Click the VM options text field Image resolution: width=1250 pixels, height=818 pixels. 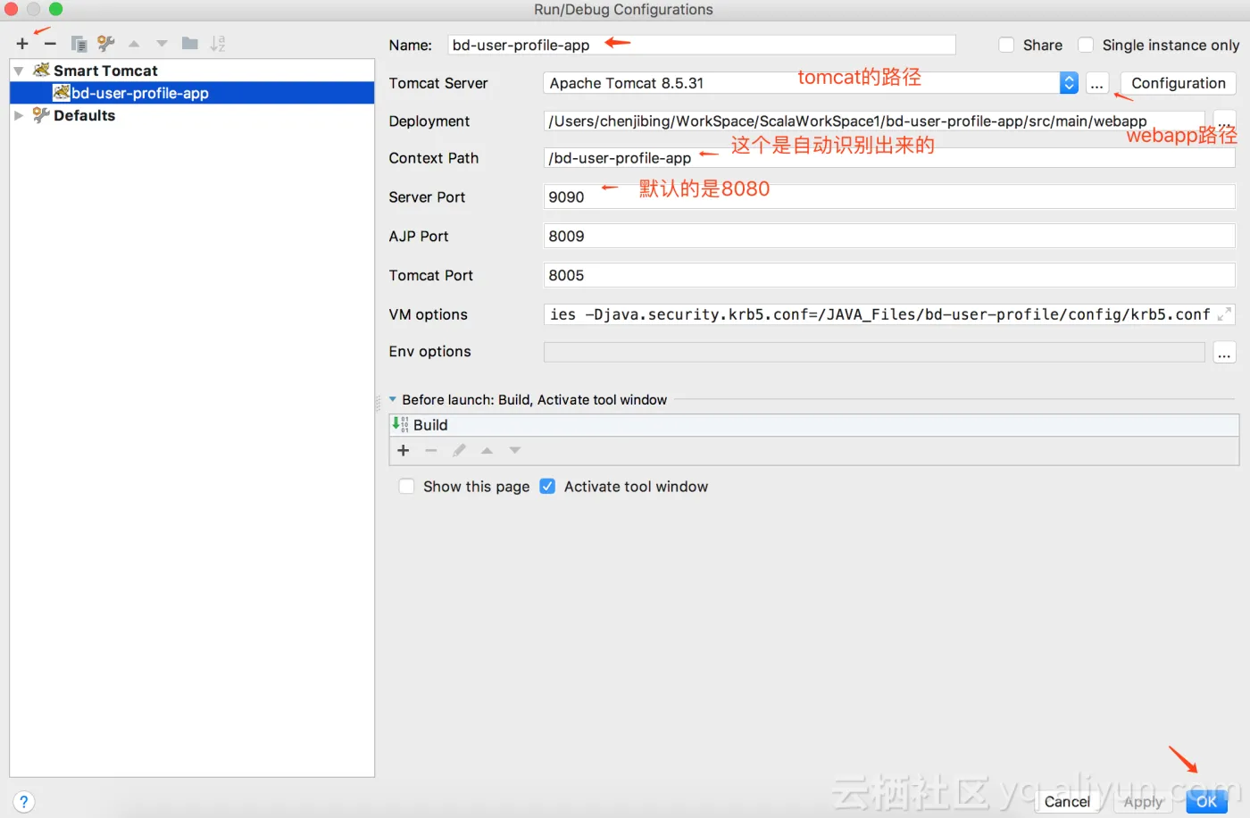(x=879, y=314)
